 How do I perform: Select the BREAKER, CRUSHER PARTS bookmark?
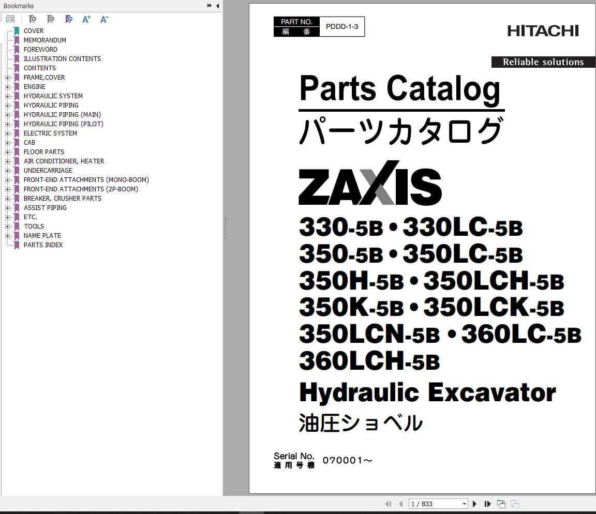point(62,198)
